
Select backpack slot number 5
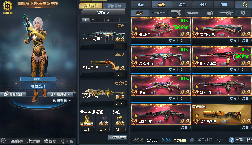pyautogui.click(x=116, y=20)
